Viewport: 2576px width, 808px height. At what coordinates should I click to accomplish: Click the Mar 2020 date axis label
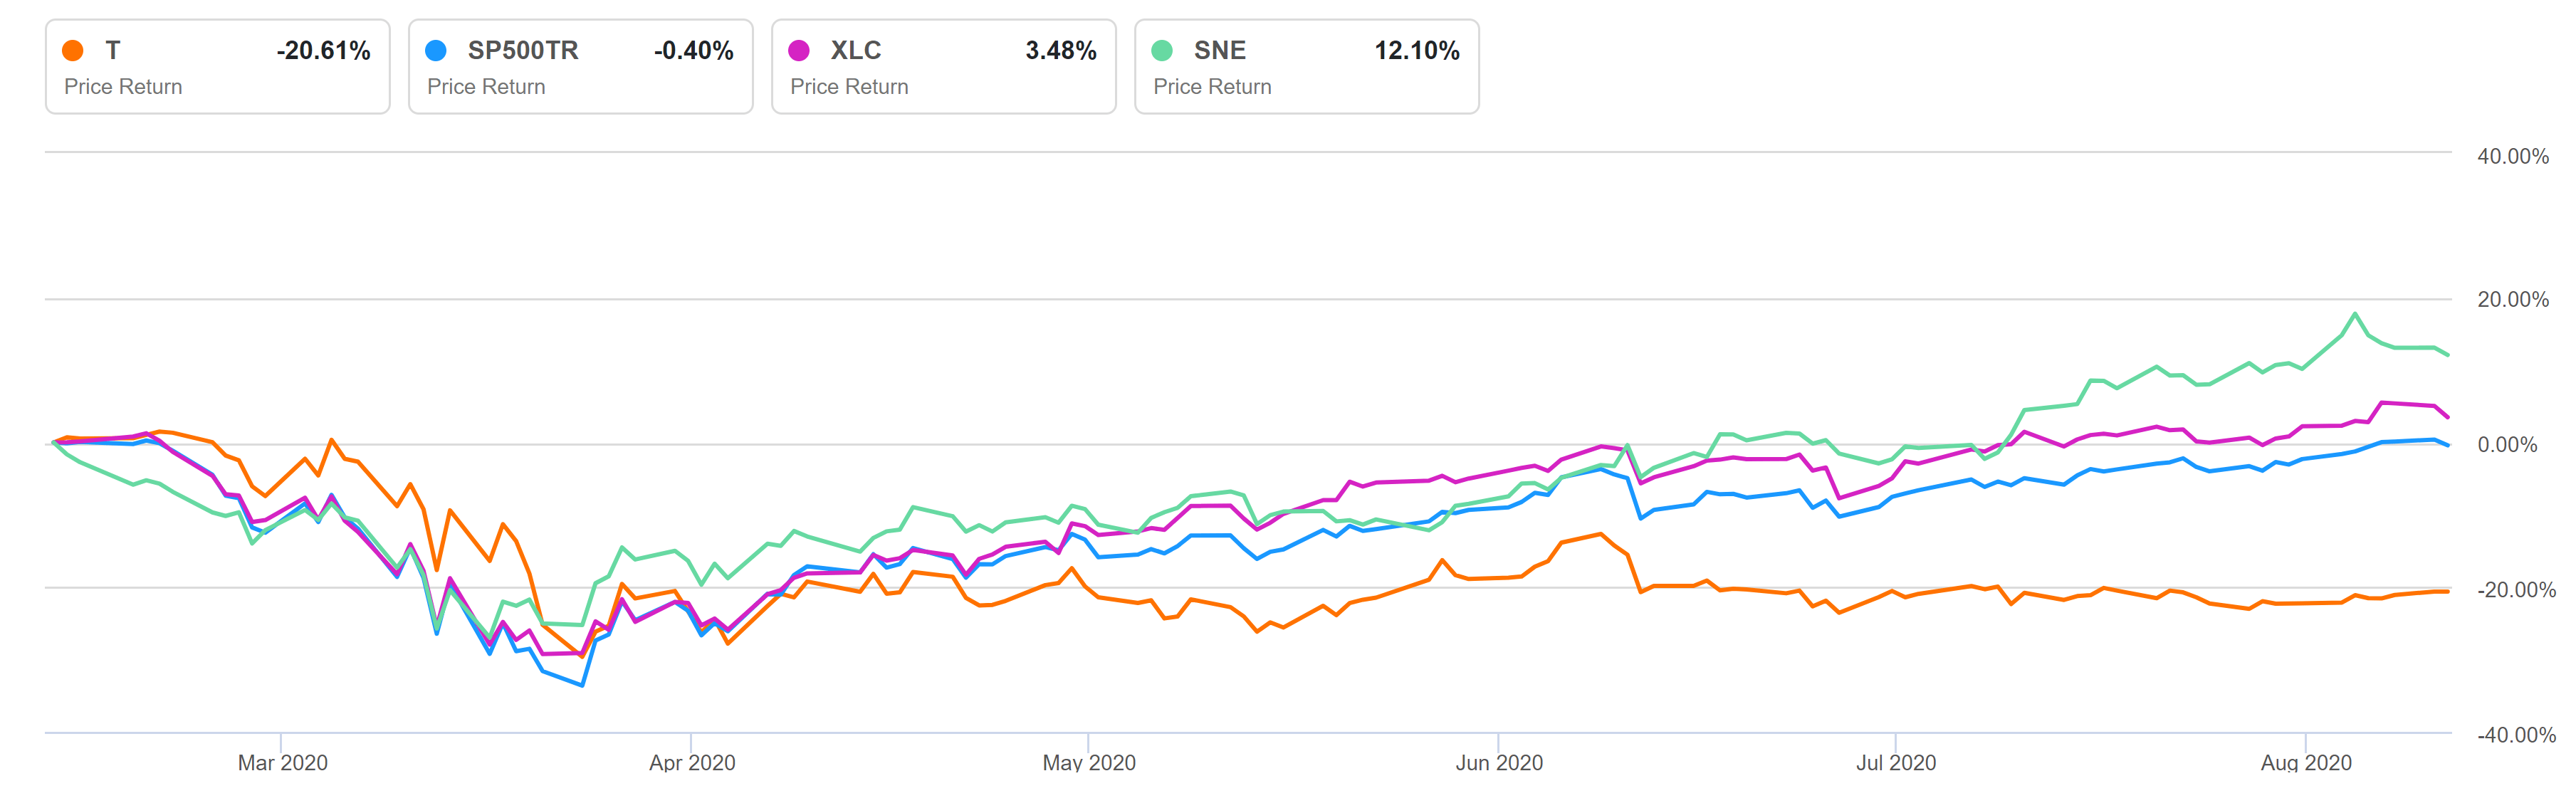(x=282, y=763)
